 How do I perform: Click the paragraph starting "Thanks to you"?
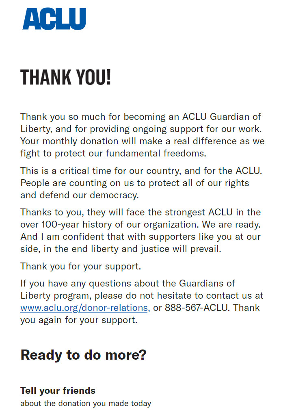(x=140, y=230)
